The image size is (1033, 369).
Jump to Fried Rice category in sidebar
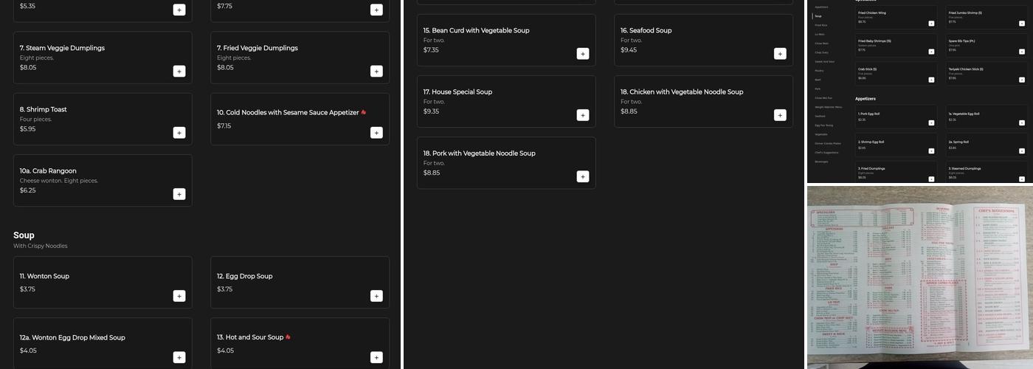[821, 25]
